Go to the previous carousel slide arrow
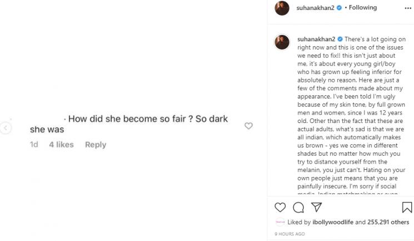This screenshot has height=241, width=414. [x=6, y=128]
